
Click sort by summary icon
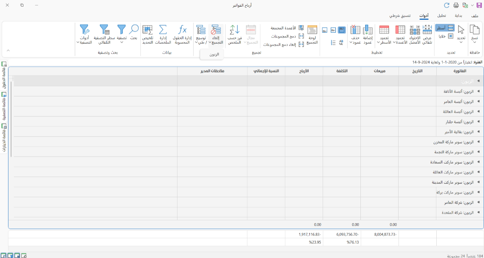coord(235,30)
